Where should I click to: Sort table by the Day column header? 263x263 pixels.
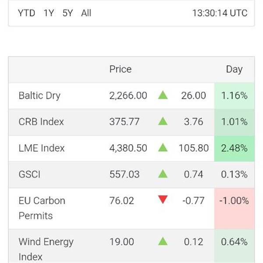coord(234,69)
